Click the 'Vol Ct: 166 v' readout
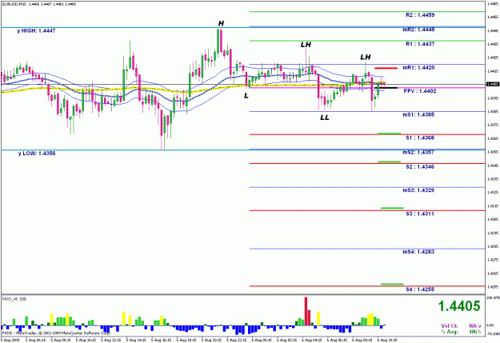The width and height of the screenshot is (500, 343). pyautogui.click(x=461, y=325)
